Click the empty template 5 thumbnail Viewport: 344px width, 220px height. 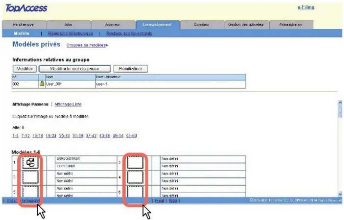[x=30, y=191]
